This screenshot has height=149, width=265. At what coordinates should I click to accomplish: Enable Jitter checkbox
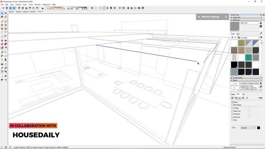[232, 120]
